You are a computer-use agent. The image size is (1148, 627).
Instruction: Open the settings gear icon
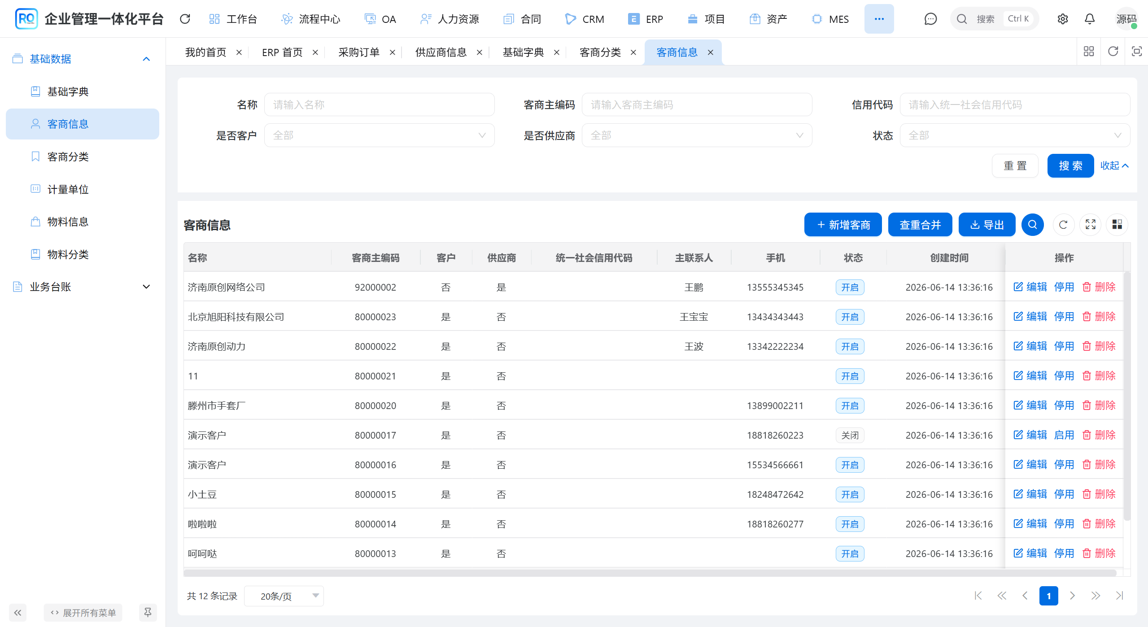point(1062,19)
